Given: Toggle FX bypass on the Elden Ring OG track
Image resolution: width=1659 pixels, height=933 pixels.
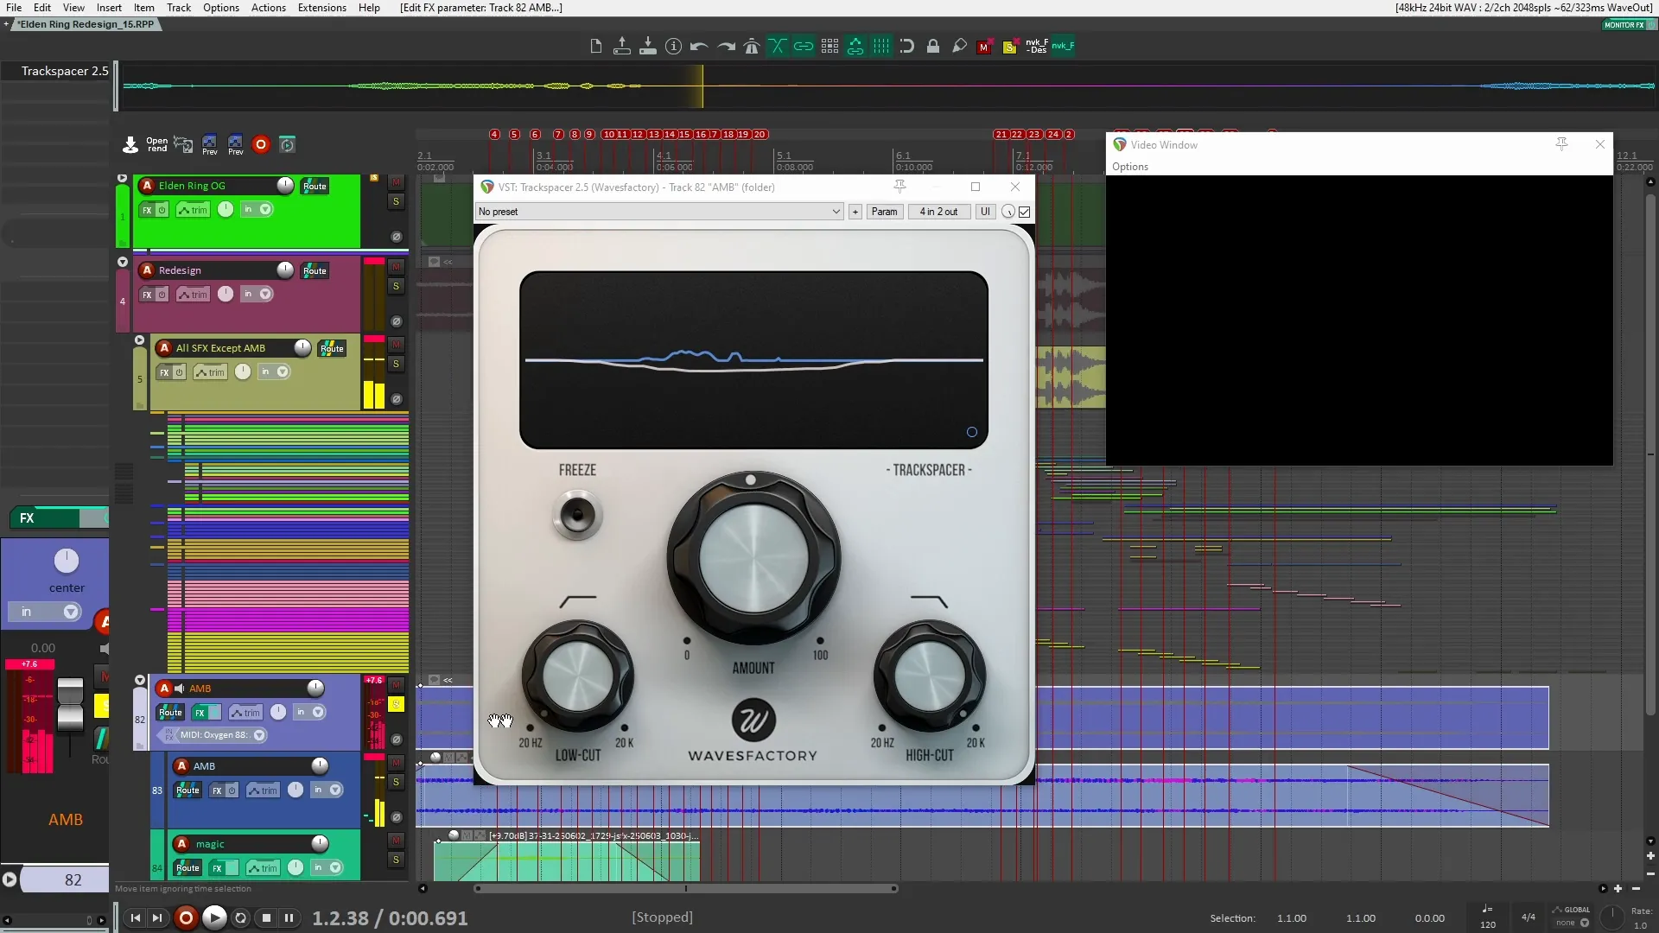Looking at the screenshot, I should [161, 209].
